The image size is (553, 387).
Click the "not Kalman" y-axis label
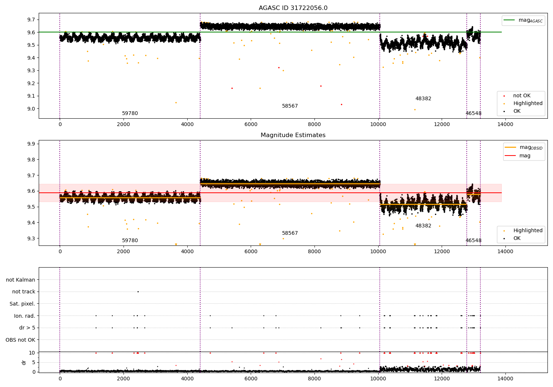pyautogui.click(x=21, y=280)
